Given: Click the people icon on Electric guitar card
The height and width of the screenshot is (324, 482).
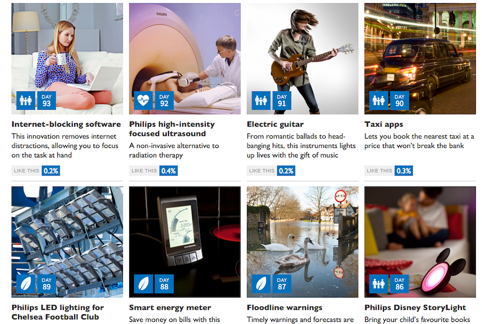Looking at the screenshot, I should click(261, 100).
